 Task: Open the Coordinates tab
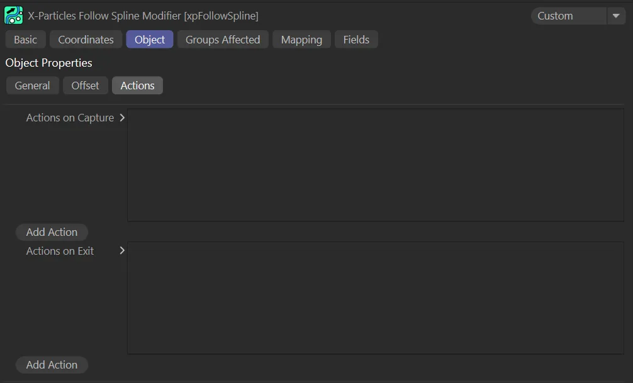pos(86,40)
